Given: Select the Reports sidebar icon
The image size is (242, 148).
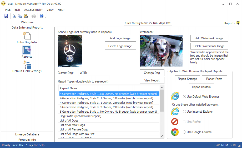Looking at the screenshot, I should [x=27, y=50].
